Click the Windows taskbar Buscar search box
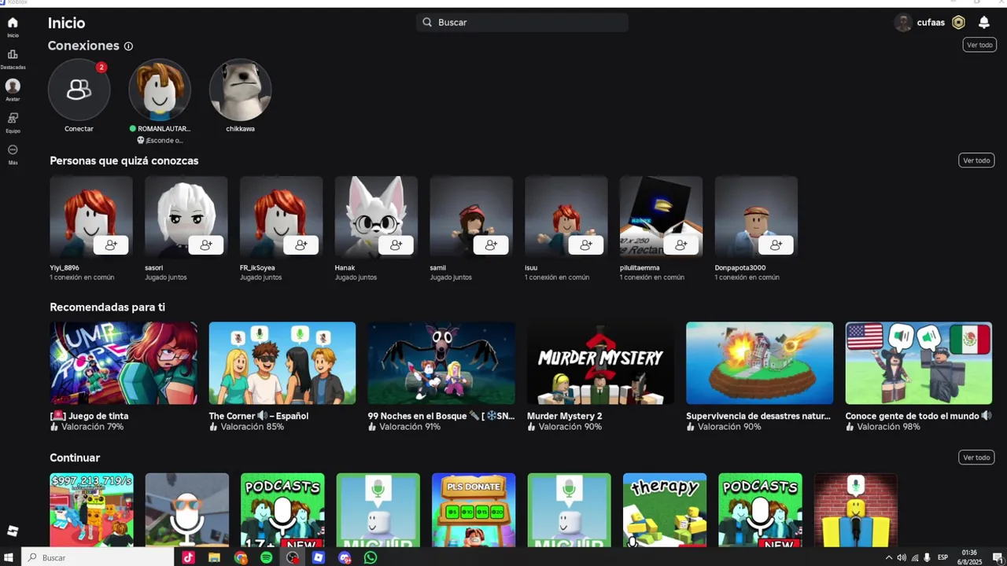 98,557
